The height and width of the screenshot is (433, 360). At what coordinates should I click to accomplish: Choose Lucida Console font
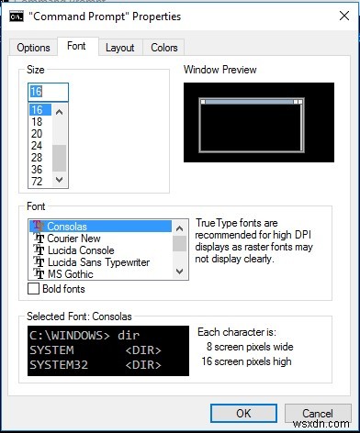[x=100, y=250]
